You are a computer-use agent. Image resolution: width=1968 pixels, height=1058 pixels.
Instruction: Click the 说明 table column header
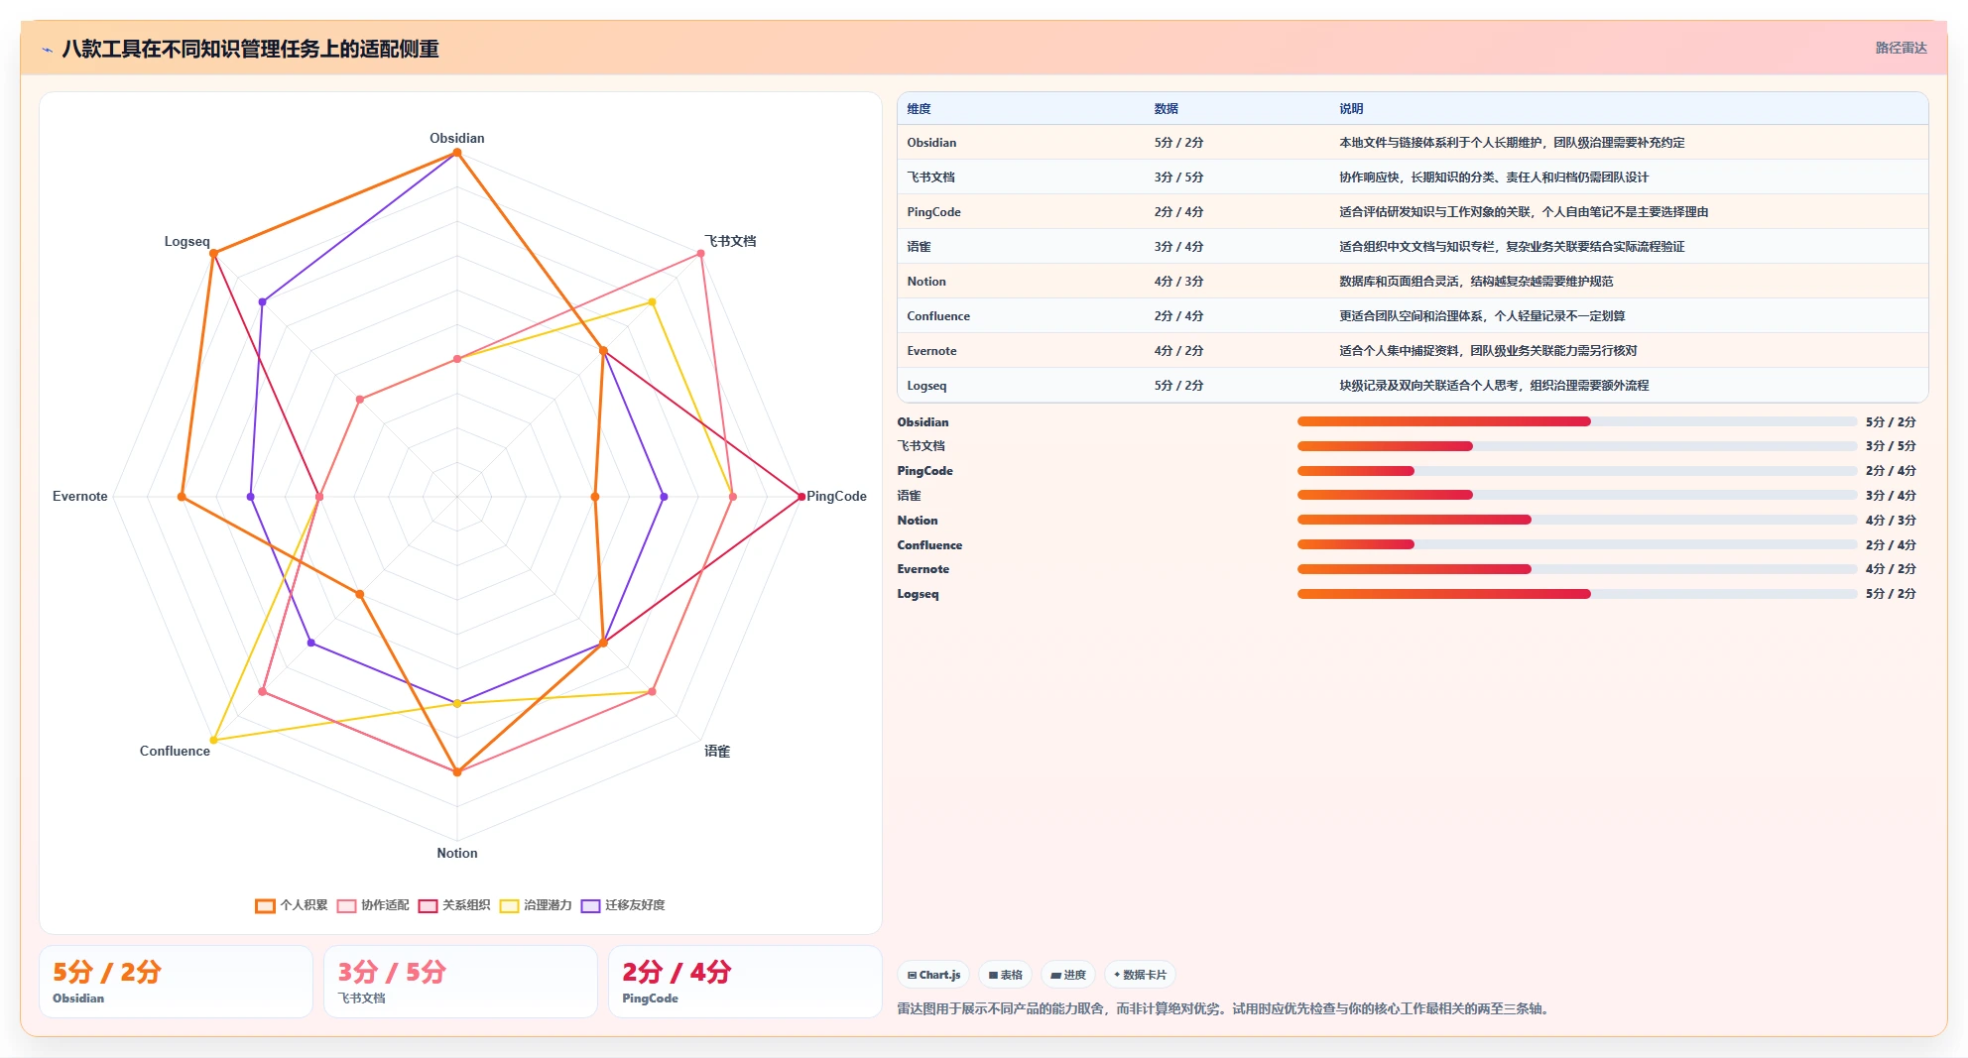pos(1351,109)
